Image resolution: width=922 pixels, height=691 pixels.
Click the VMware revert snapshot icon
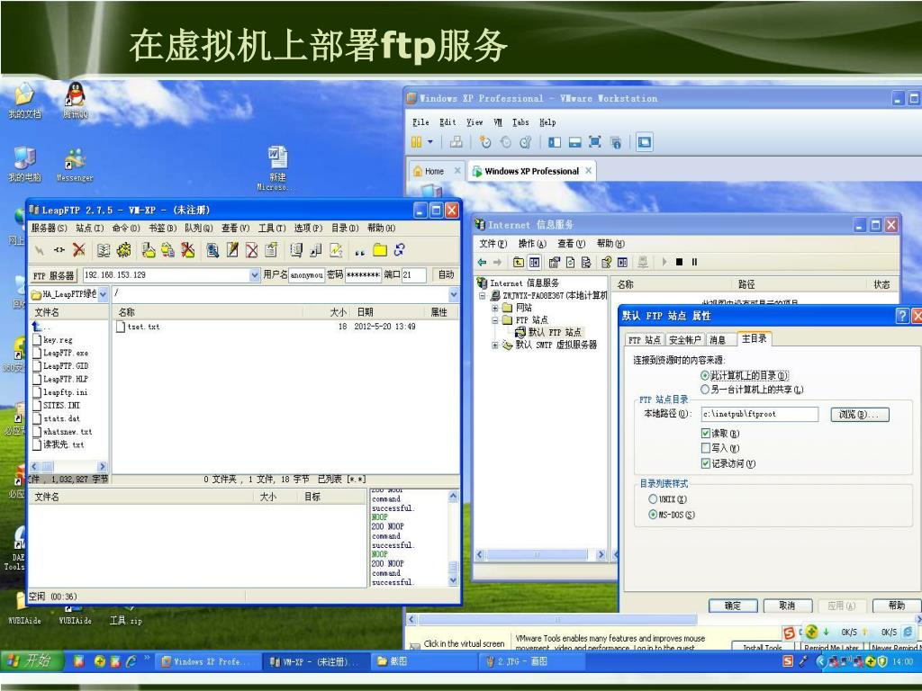(506, 142)
